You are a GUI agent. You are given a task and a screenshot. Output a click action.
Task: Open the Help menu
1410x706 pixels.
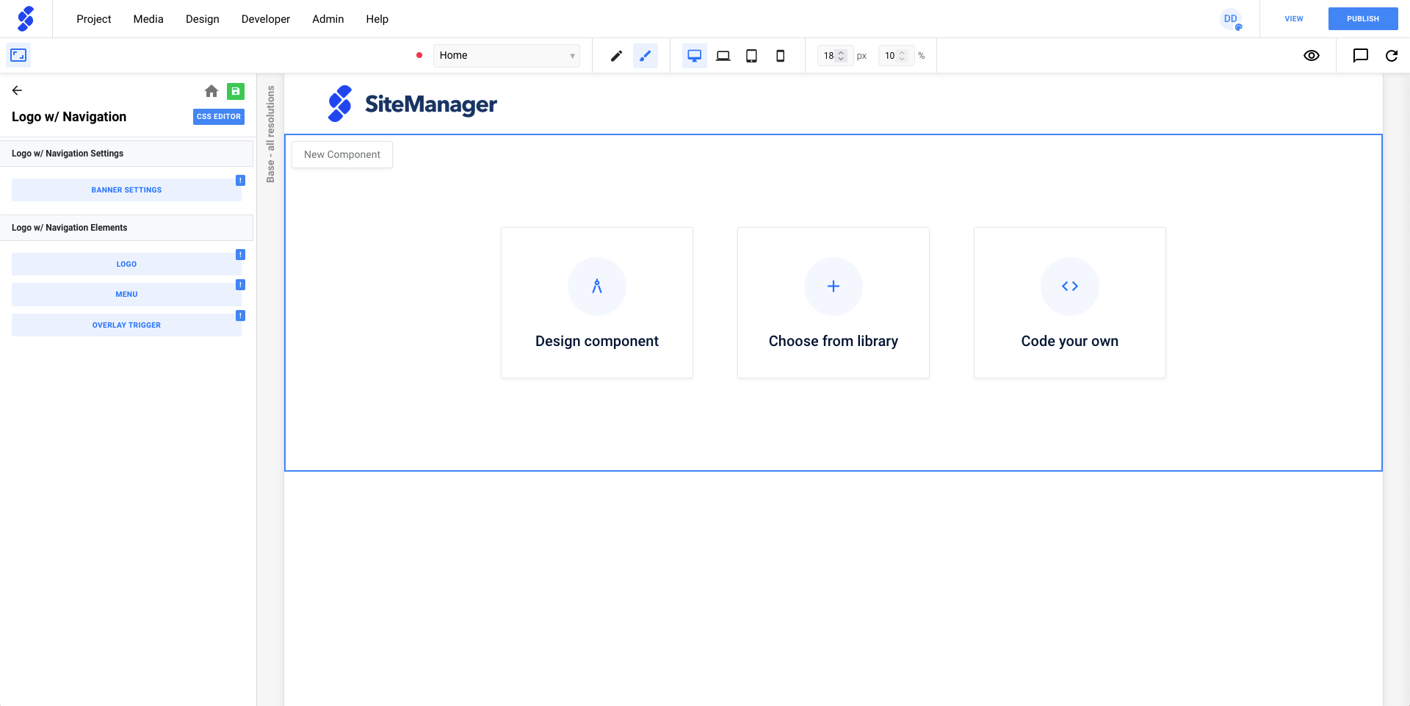coord(377,19)
